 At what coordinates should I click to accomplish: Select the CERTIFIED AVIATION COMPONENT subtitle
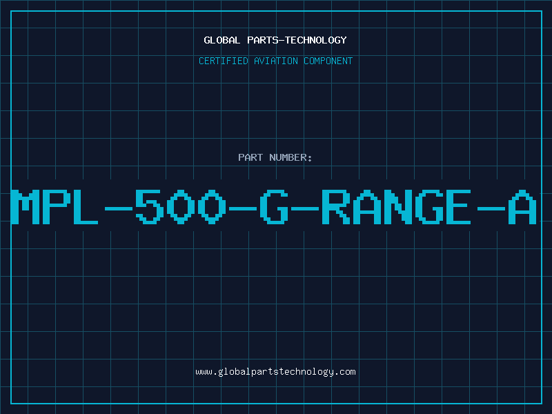point(275,61)
